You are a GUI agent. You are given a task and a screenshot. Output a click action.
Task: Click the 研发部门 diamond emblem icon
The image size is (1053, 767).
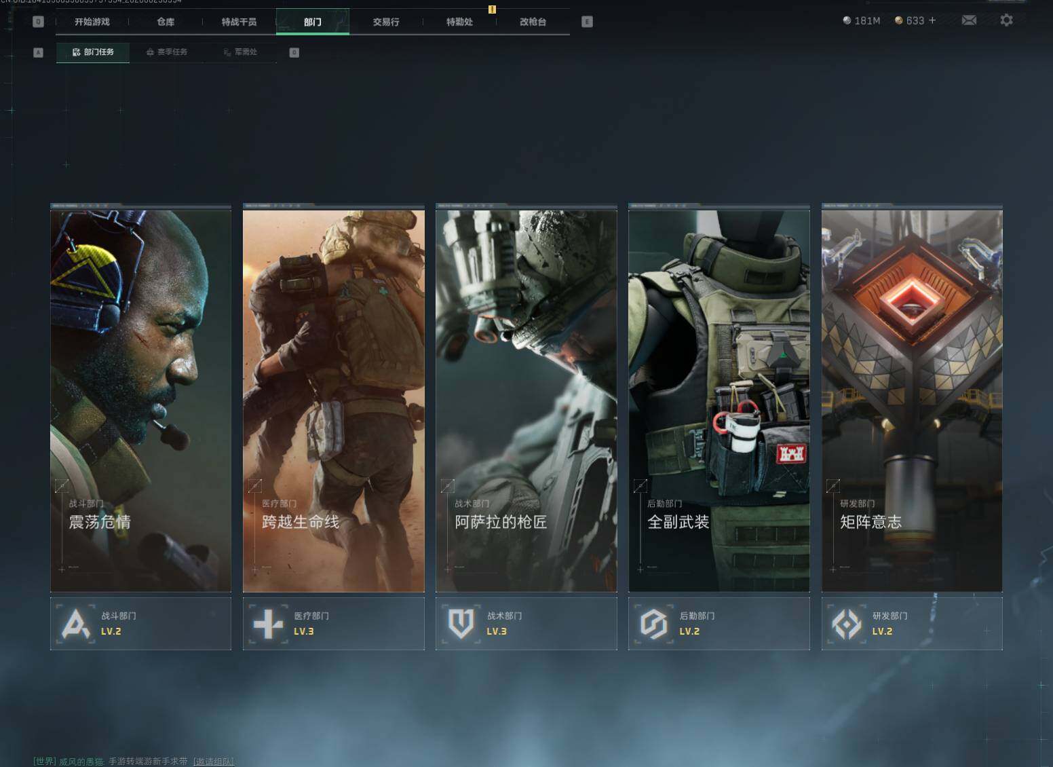[846, 624]
